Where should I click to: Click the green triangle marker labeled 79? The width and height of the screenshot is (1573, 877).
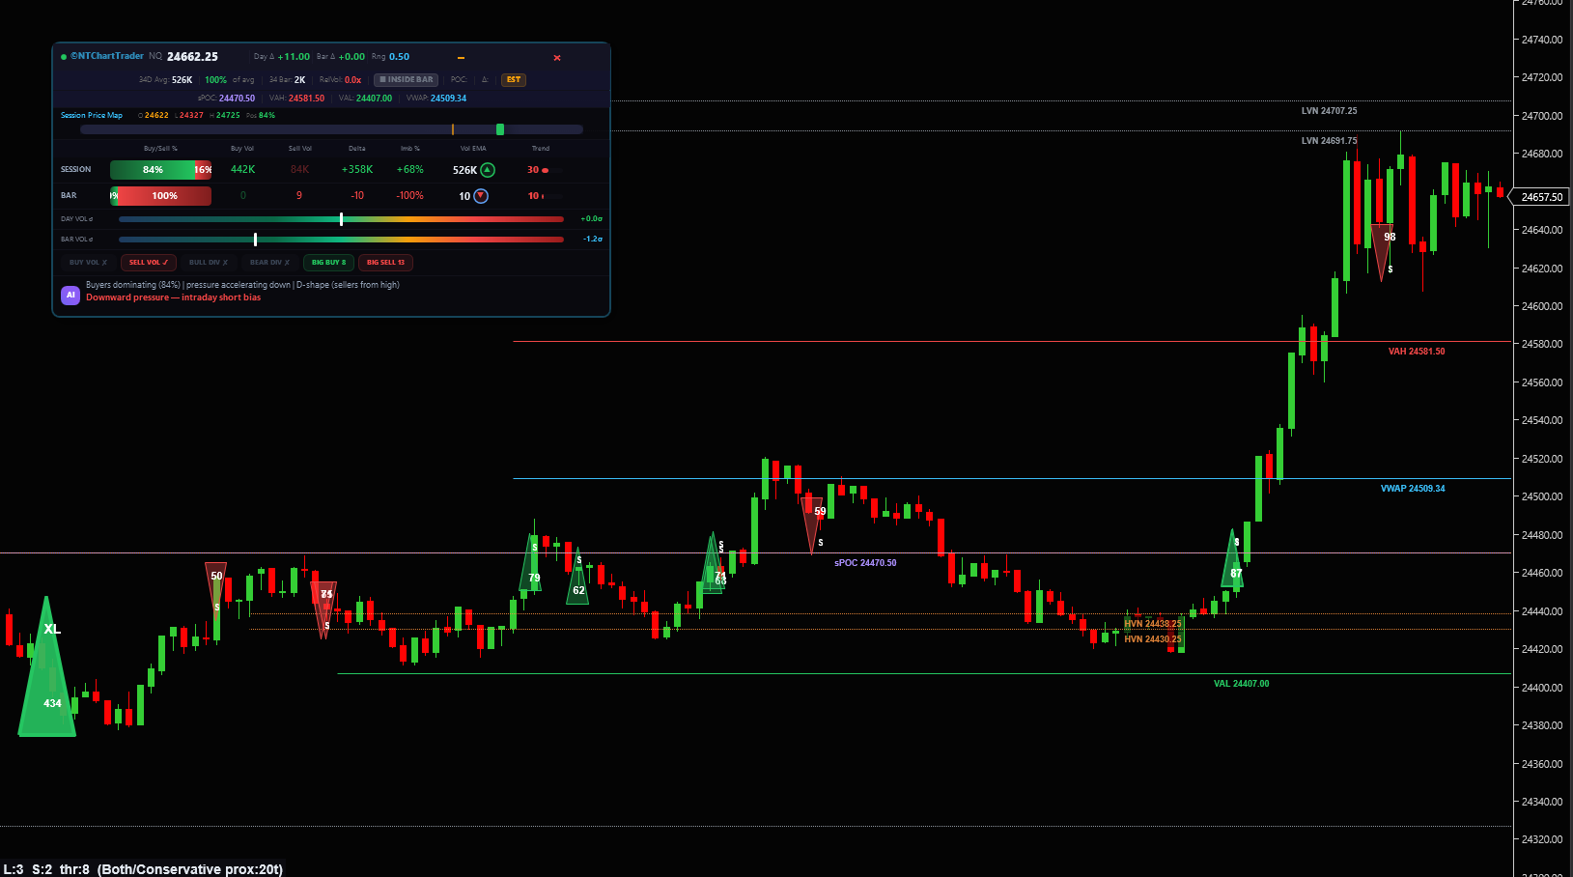pyautogui.click(x=531, y=563)
